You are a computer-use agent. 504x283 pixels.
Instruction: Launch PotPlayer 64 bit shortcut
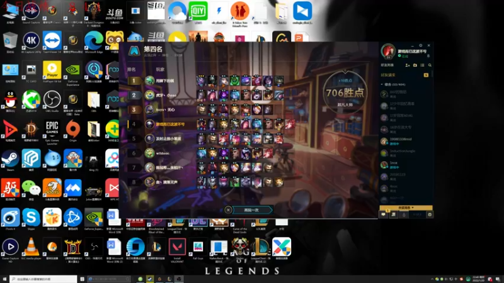[x=52, y=72]
